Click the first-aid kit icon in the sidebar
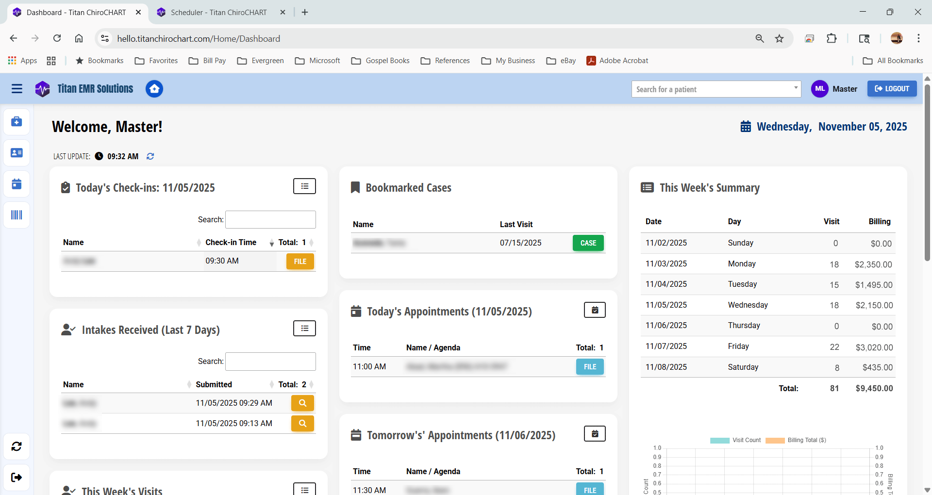The height and width of the screenshot is (495, 932). (17, 122)
